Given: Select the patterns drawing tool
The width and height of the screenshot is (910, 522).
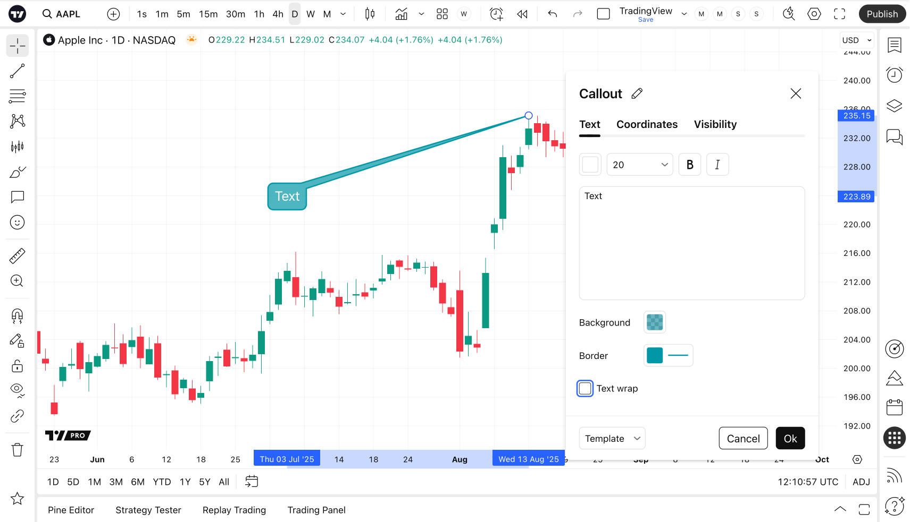Looking at the screenshot, I should point(18,121).
